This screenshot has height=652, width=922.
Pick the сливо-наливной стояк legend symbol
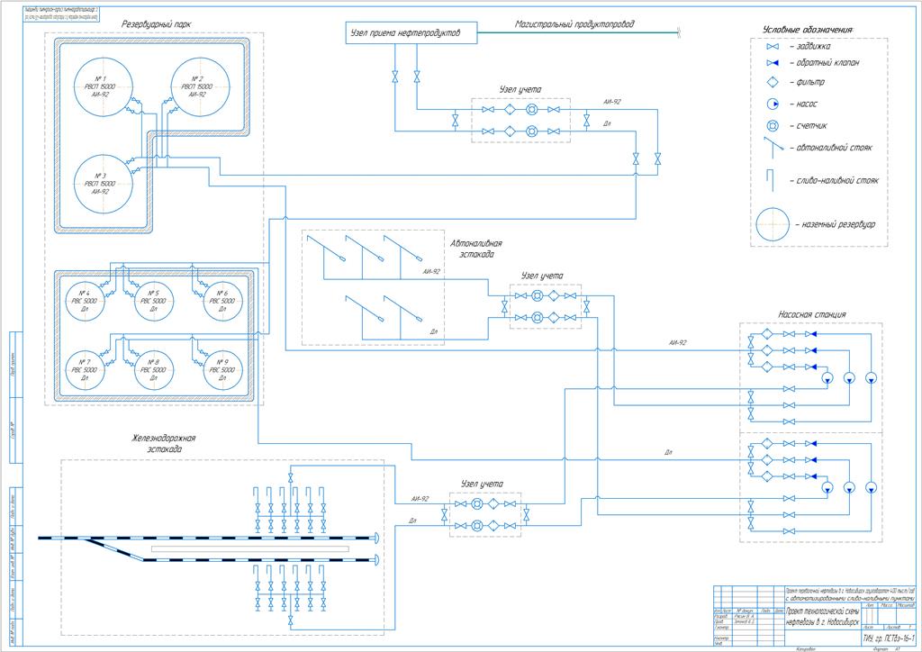[771, 180]
